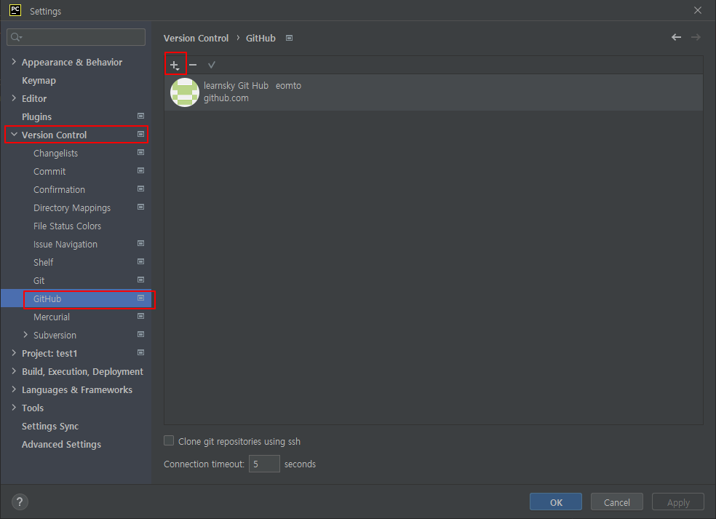The width and height of the screenshot is (716, 519).
Task: Click the project-level icon beside GitHub breadcrumb
Action: [x=289, y=38]
